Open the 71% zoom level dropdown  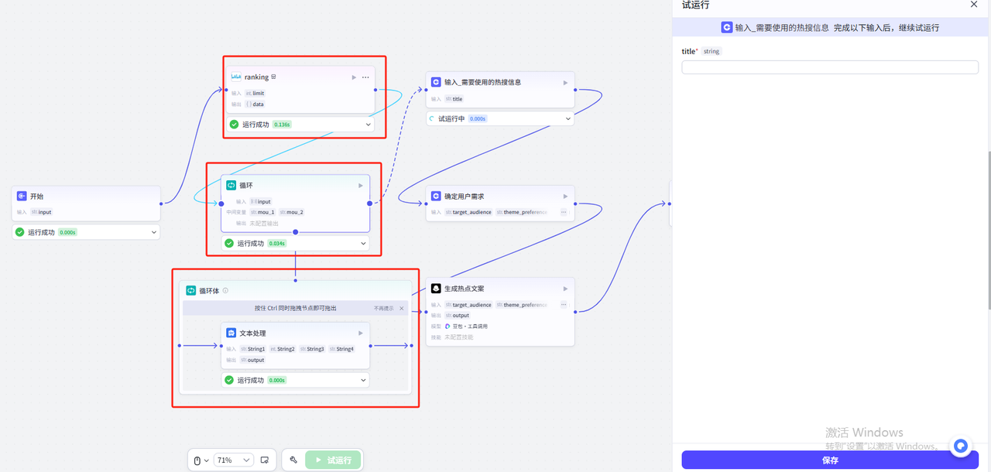233,460
